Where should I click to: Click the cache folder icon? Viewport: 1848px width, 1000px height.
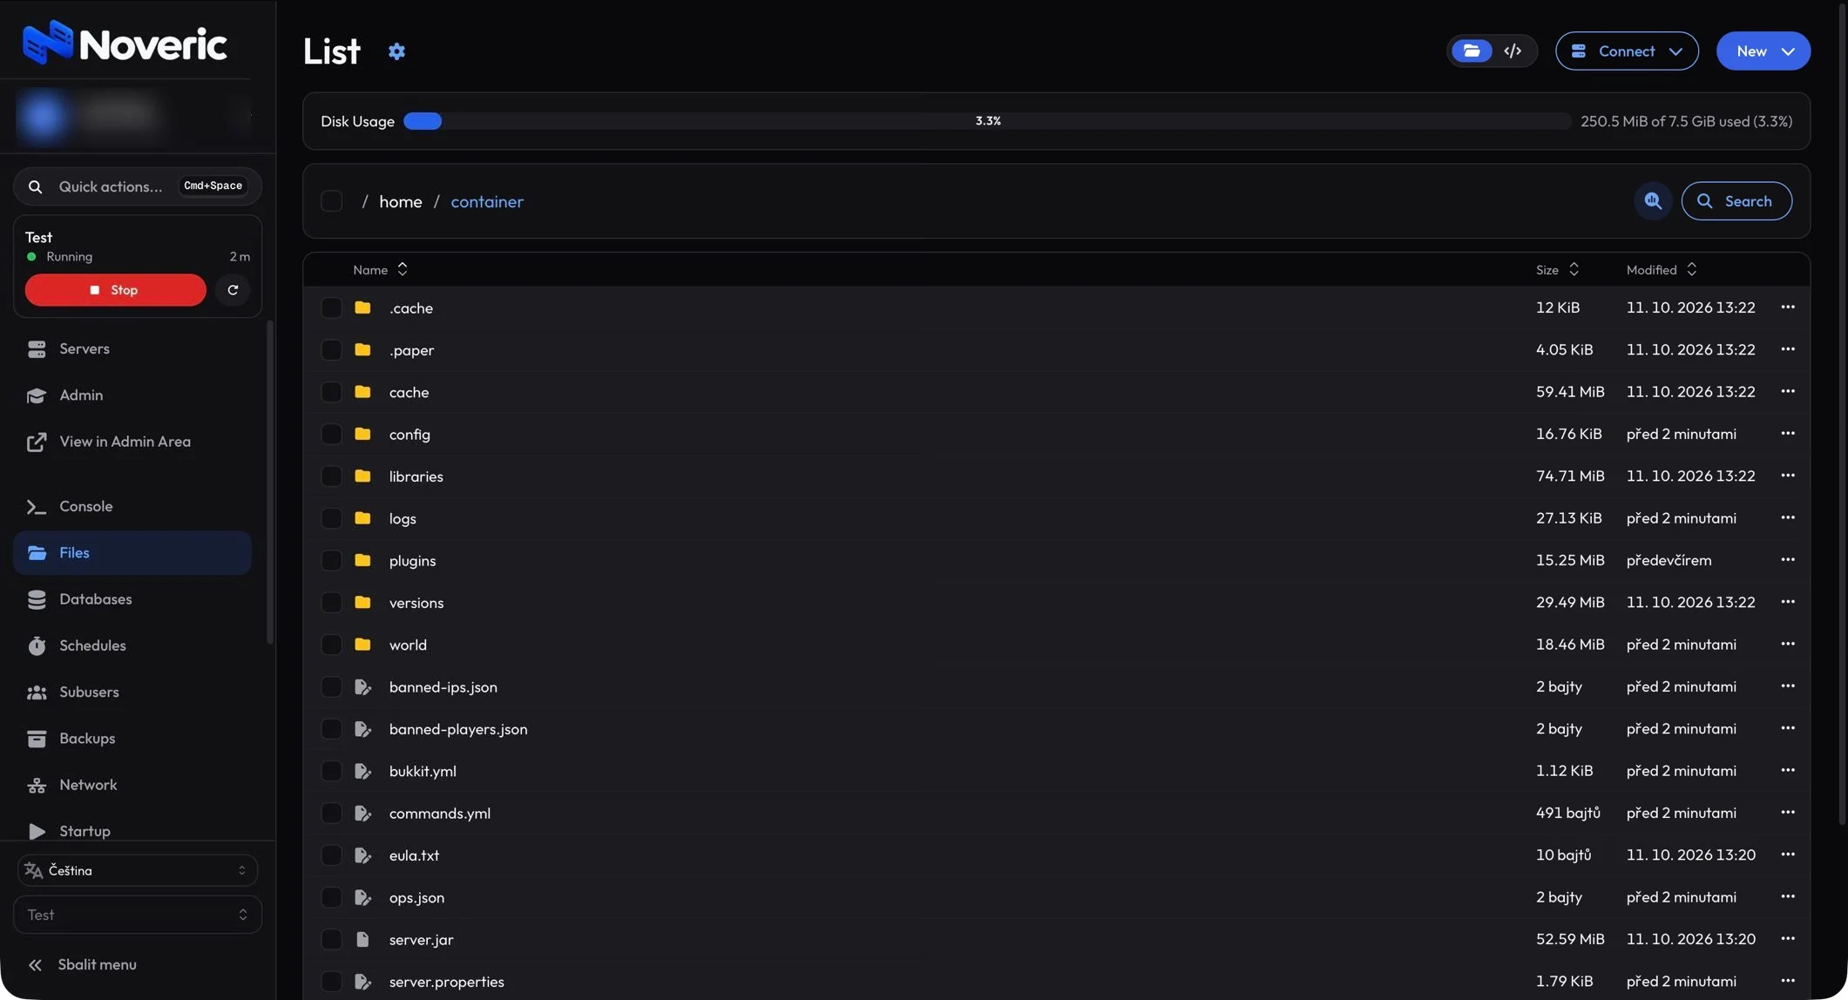[x=362, y=392]
